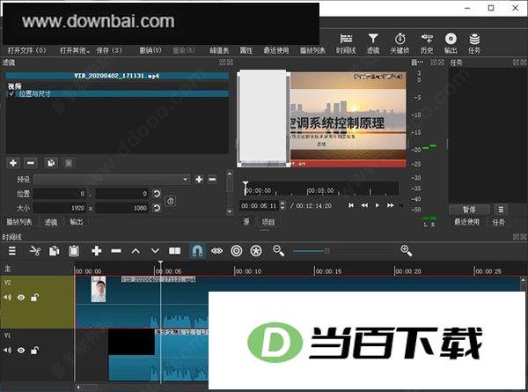
Task: Open timeline hamburger menu
Action: [x=12, y=251]
